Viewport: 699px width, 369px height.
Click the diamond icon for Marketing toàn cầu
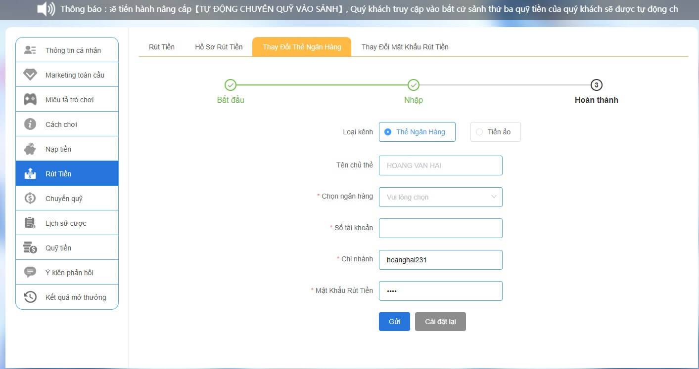click(30, 75)
